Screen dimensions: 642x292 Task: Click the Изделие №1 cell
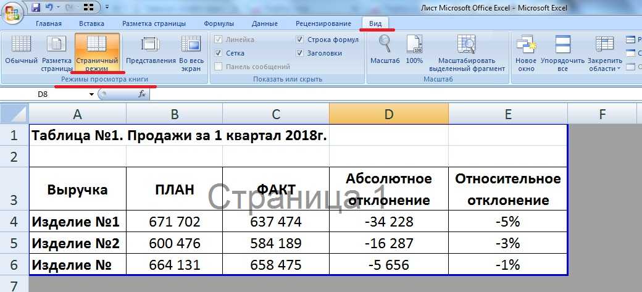77,222
